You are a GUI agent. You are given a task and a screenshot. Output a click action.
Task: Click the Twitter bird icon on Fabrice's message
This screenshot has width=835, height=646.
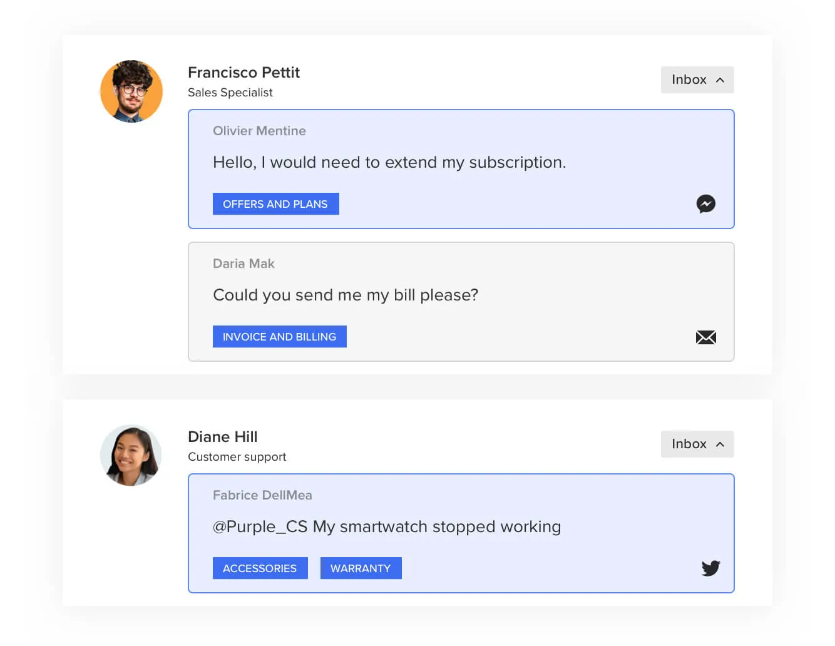click(x=710, y=568)
